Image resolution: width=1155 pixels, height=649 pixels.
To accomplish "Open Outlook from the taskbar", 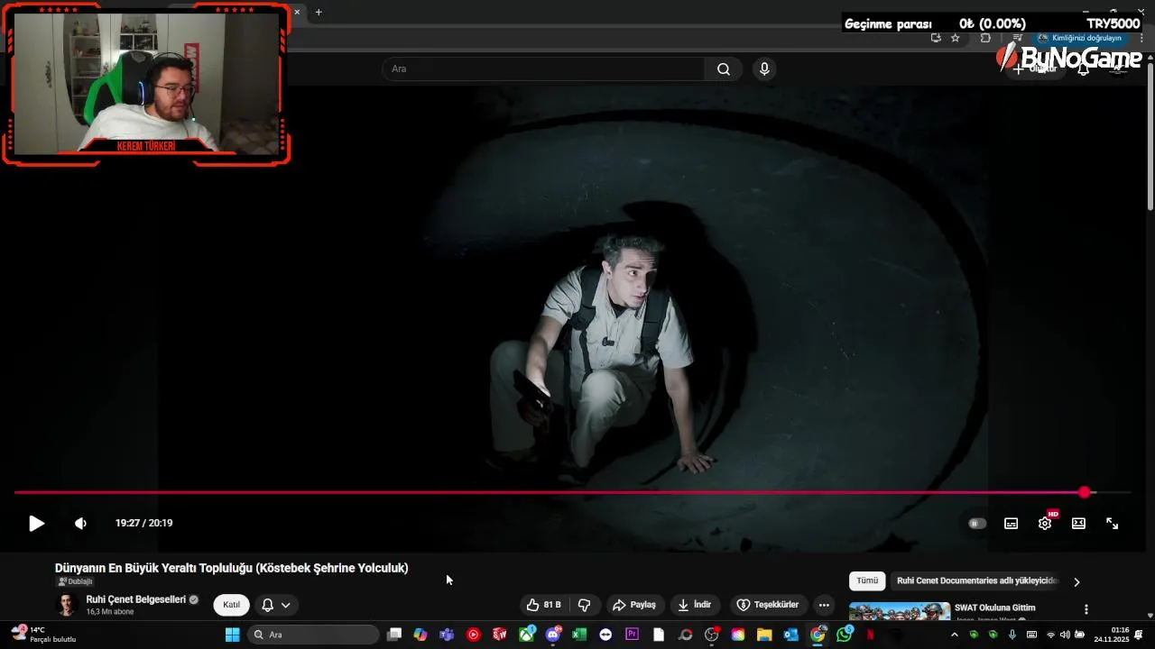I will click(x=791, y=635).
